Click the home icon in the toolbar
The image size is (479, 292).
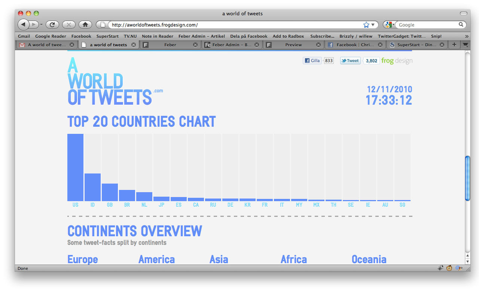click(85, 25)
